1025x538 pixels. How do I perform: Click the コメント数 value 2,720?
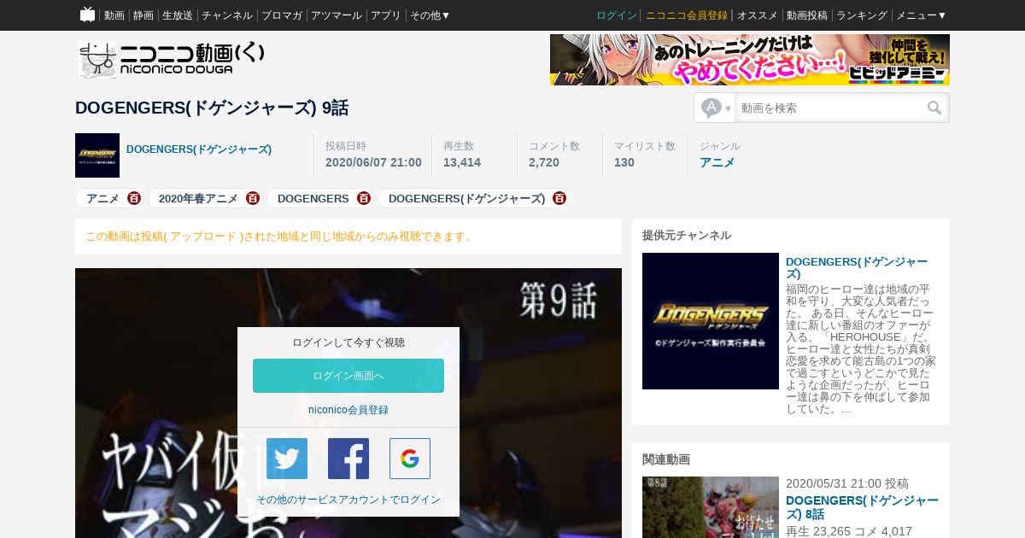(544, 162)
